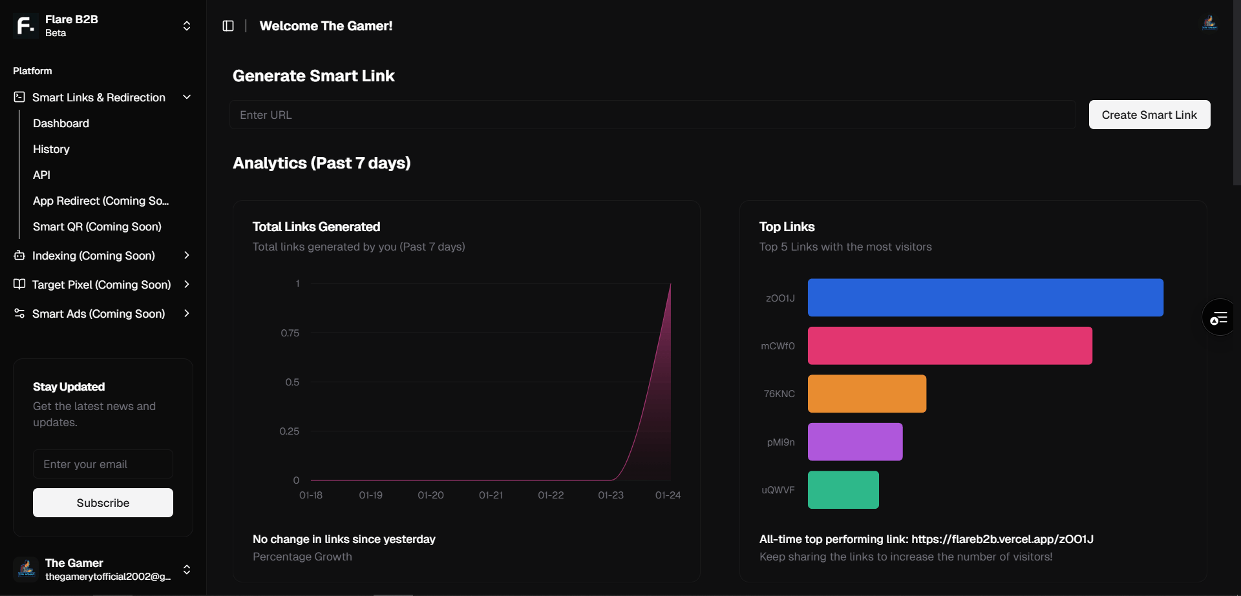Image resolution: width=1241 pixels, height=596 pixels.
Task: Open the Flare B2B workspace switcher
Action: click(187, 26)
